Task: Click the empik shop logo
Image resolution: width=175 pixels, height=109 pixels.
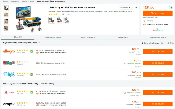Action: pos(9,104)
